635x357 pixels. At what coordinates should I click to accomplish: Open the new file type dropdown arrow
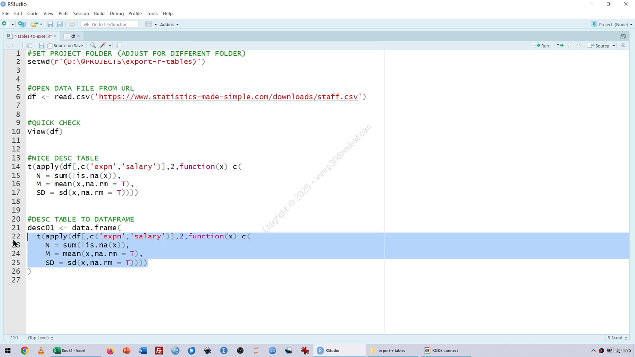pyautogui.click(x=12, y=24)
